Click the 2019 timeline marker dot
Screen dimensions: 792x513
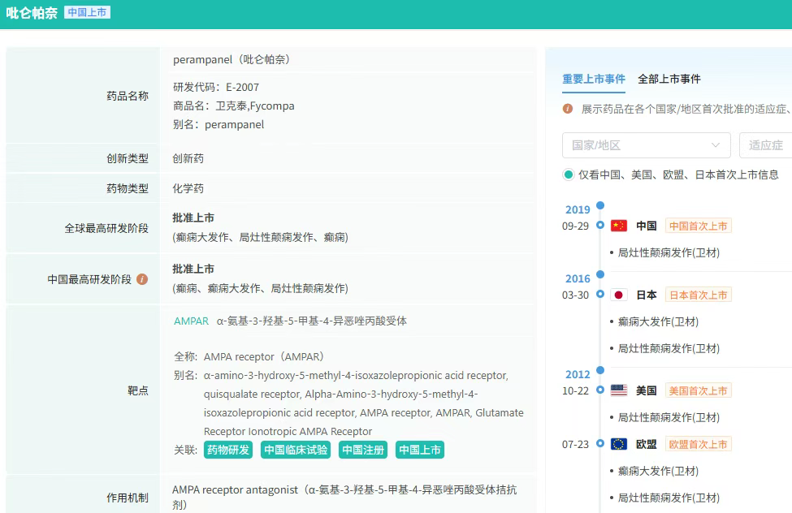pyautogui.click(x=600, y=205)
